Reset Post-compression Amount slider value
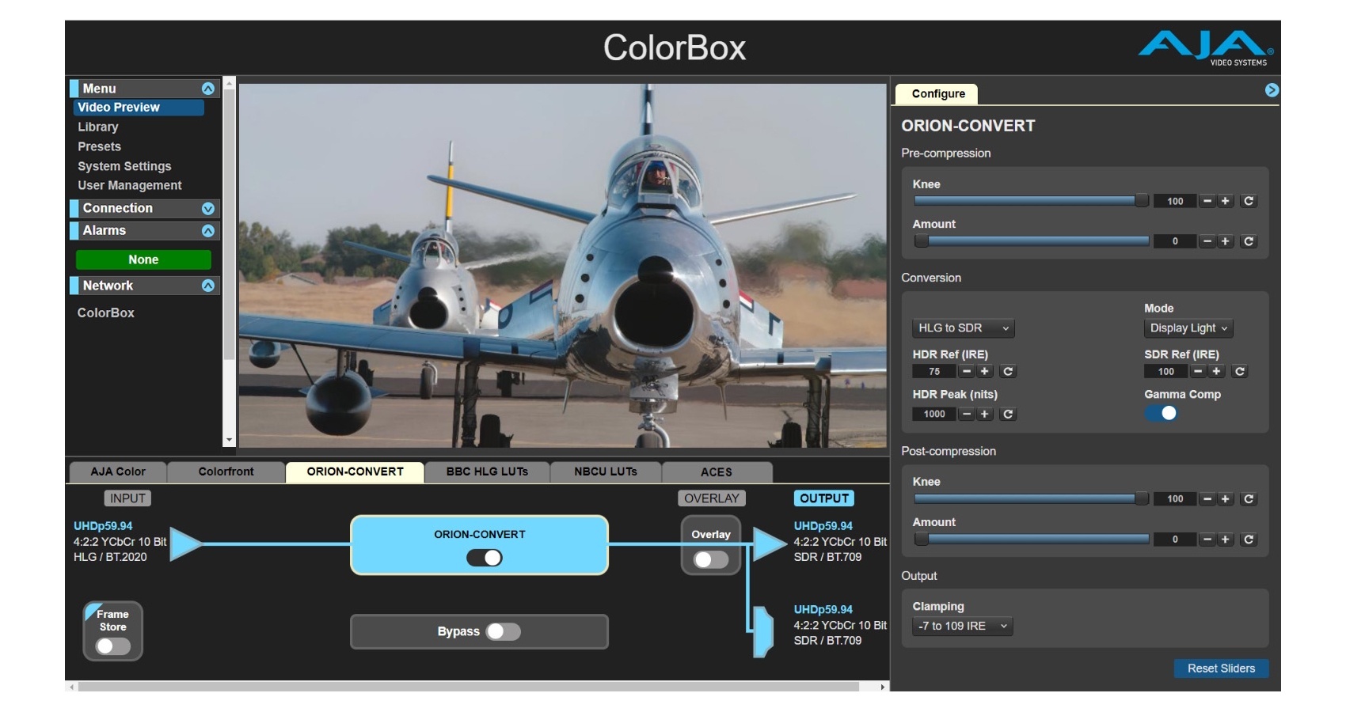Screen dimensions: 1346x712 click(x=1249, y=540)
